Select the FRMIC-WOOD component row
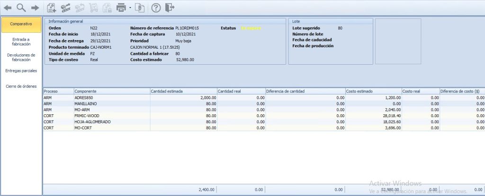This screenshot has width=485, height=196. click(x=264, y=116)
